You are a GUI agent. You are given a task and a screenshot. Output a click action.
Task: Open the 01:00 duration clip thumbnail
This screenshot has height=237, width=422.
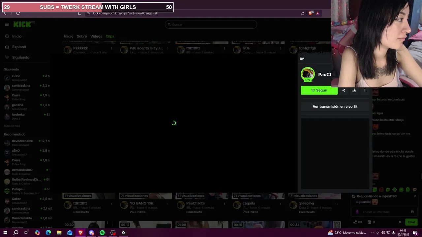pos(202,224)
